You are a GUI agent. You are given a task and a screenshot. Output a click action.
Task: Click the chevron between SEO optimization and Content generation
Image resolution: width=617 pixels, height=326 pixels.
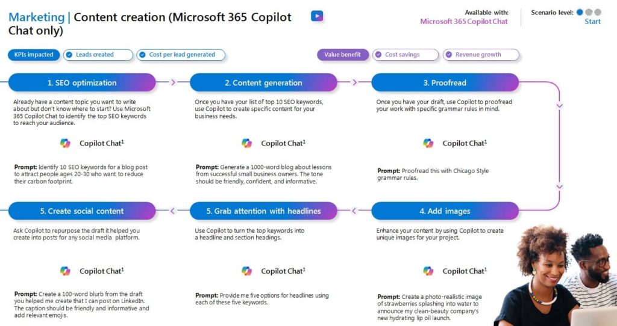[173, 82]
